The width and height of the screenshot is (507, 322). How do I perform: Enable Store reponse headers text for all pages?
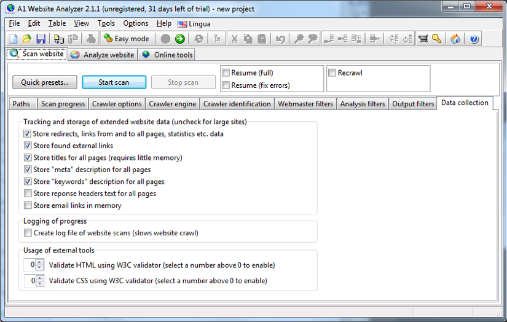click(x=28, y=194)
